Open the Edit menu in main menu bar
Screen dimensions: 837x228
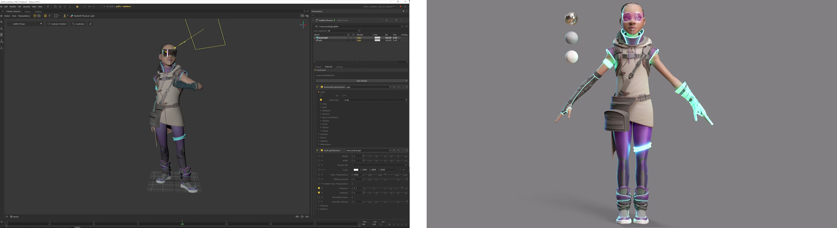point(6,7)
